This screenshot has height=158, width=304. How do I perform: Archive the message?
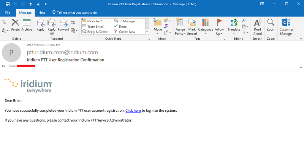point(27,25)
